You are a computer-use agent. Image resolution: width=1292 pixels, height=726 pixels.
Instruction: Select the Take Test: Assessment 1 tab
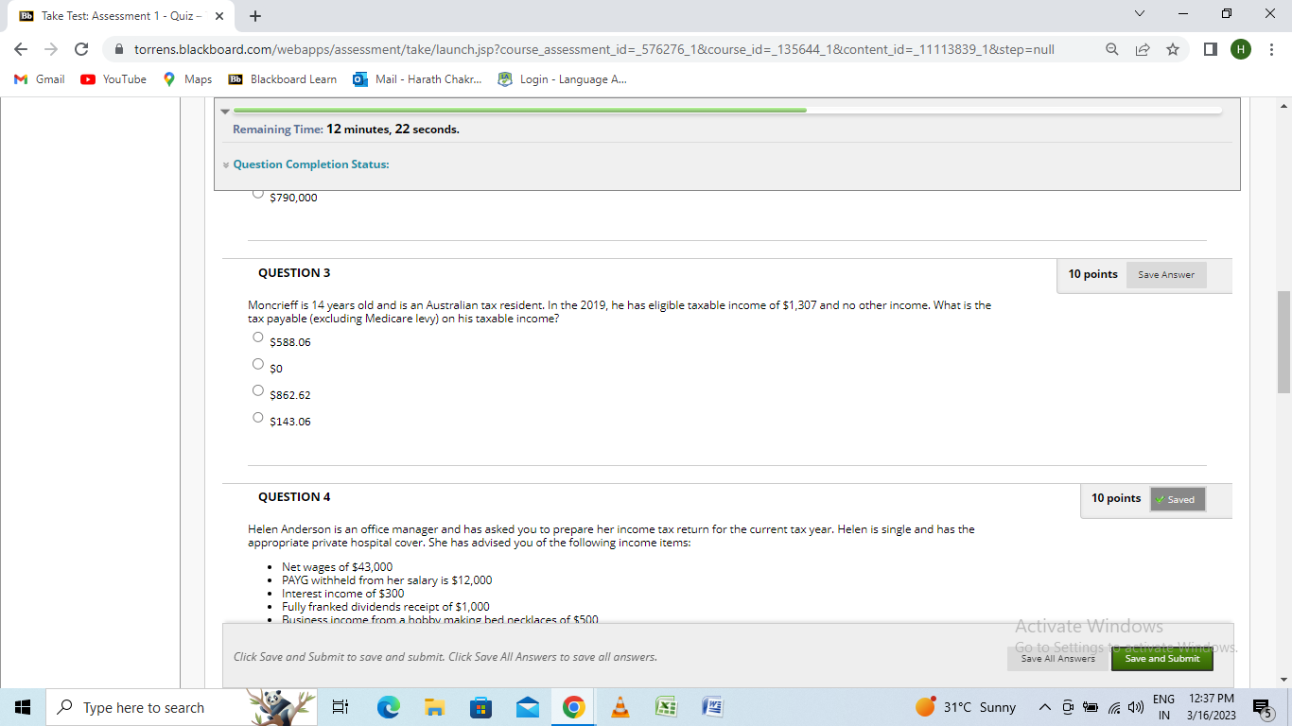(x=120, y=16)
